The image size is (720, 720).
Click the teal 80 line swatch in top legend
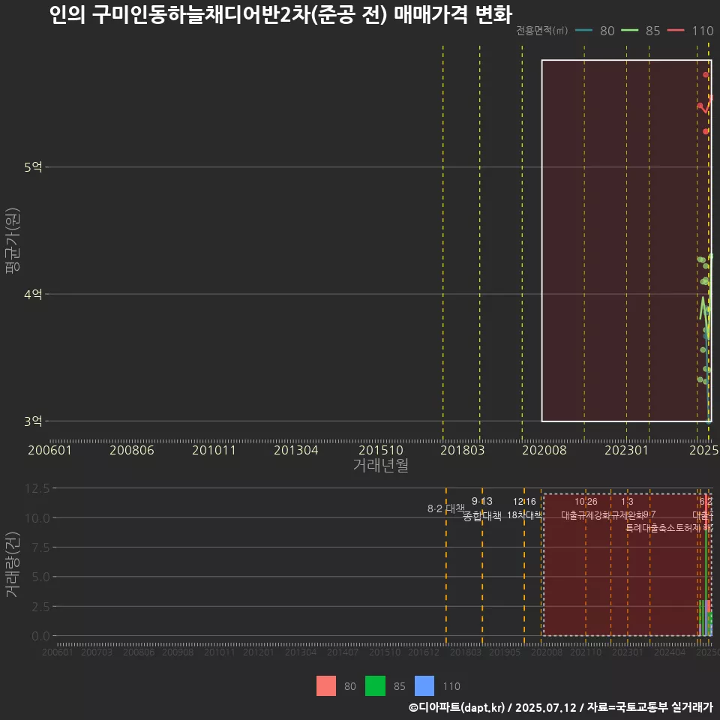(583, 31)
